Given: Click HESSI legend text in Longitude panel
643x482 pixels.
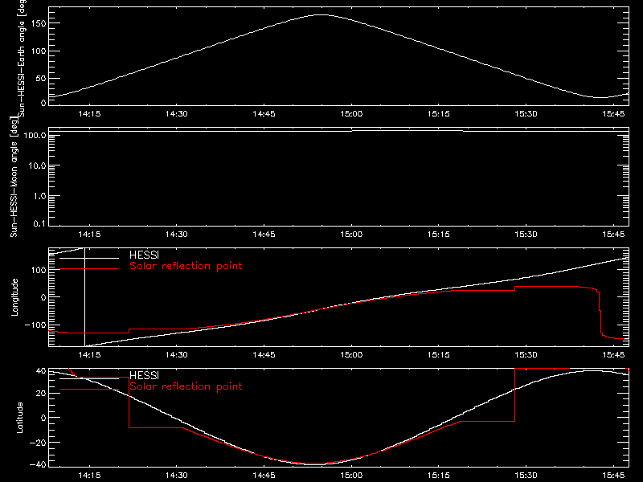Looking at the screenshot, I should click(x=144, y=255).
